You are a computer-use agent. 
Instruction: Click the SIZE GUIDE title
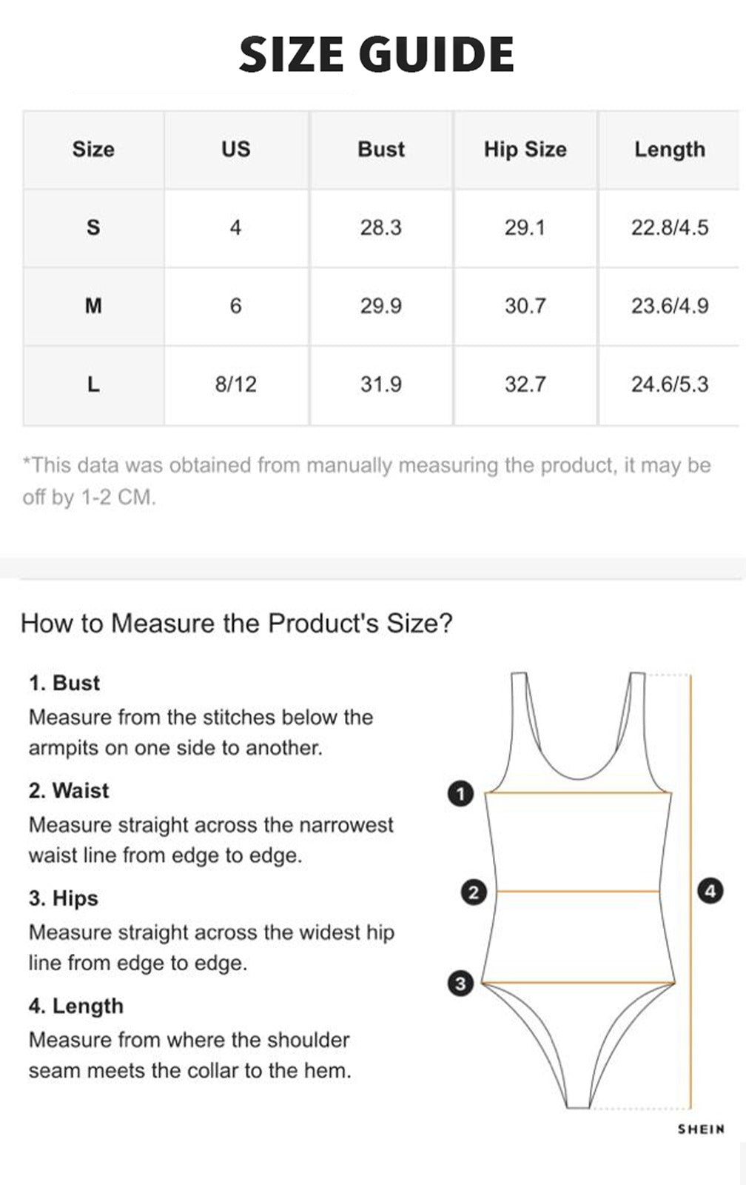[376, 55]
